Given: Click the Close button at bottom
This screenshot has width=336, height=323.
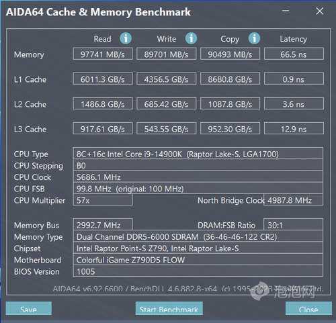Looking at the screenshot, I should pos(308,308).
